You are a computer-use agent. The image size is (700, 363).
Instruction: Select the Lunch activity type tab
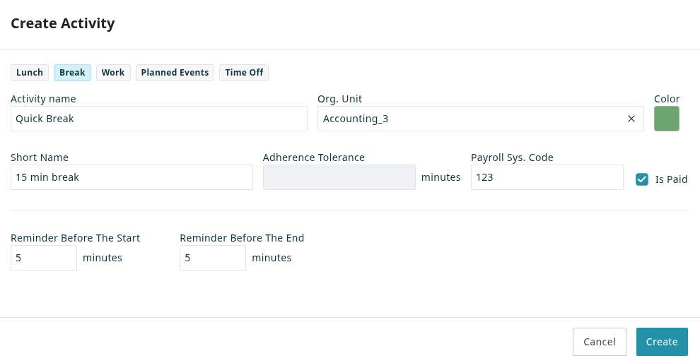[x=30, y=73]
